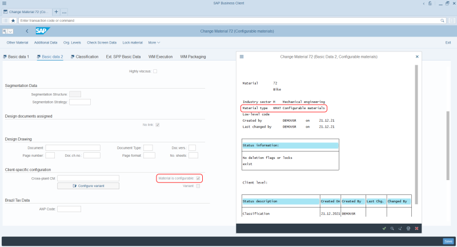
Task: Click the dialog's vertical scrollbar
Action: pos(416,134)
